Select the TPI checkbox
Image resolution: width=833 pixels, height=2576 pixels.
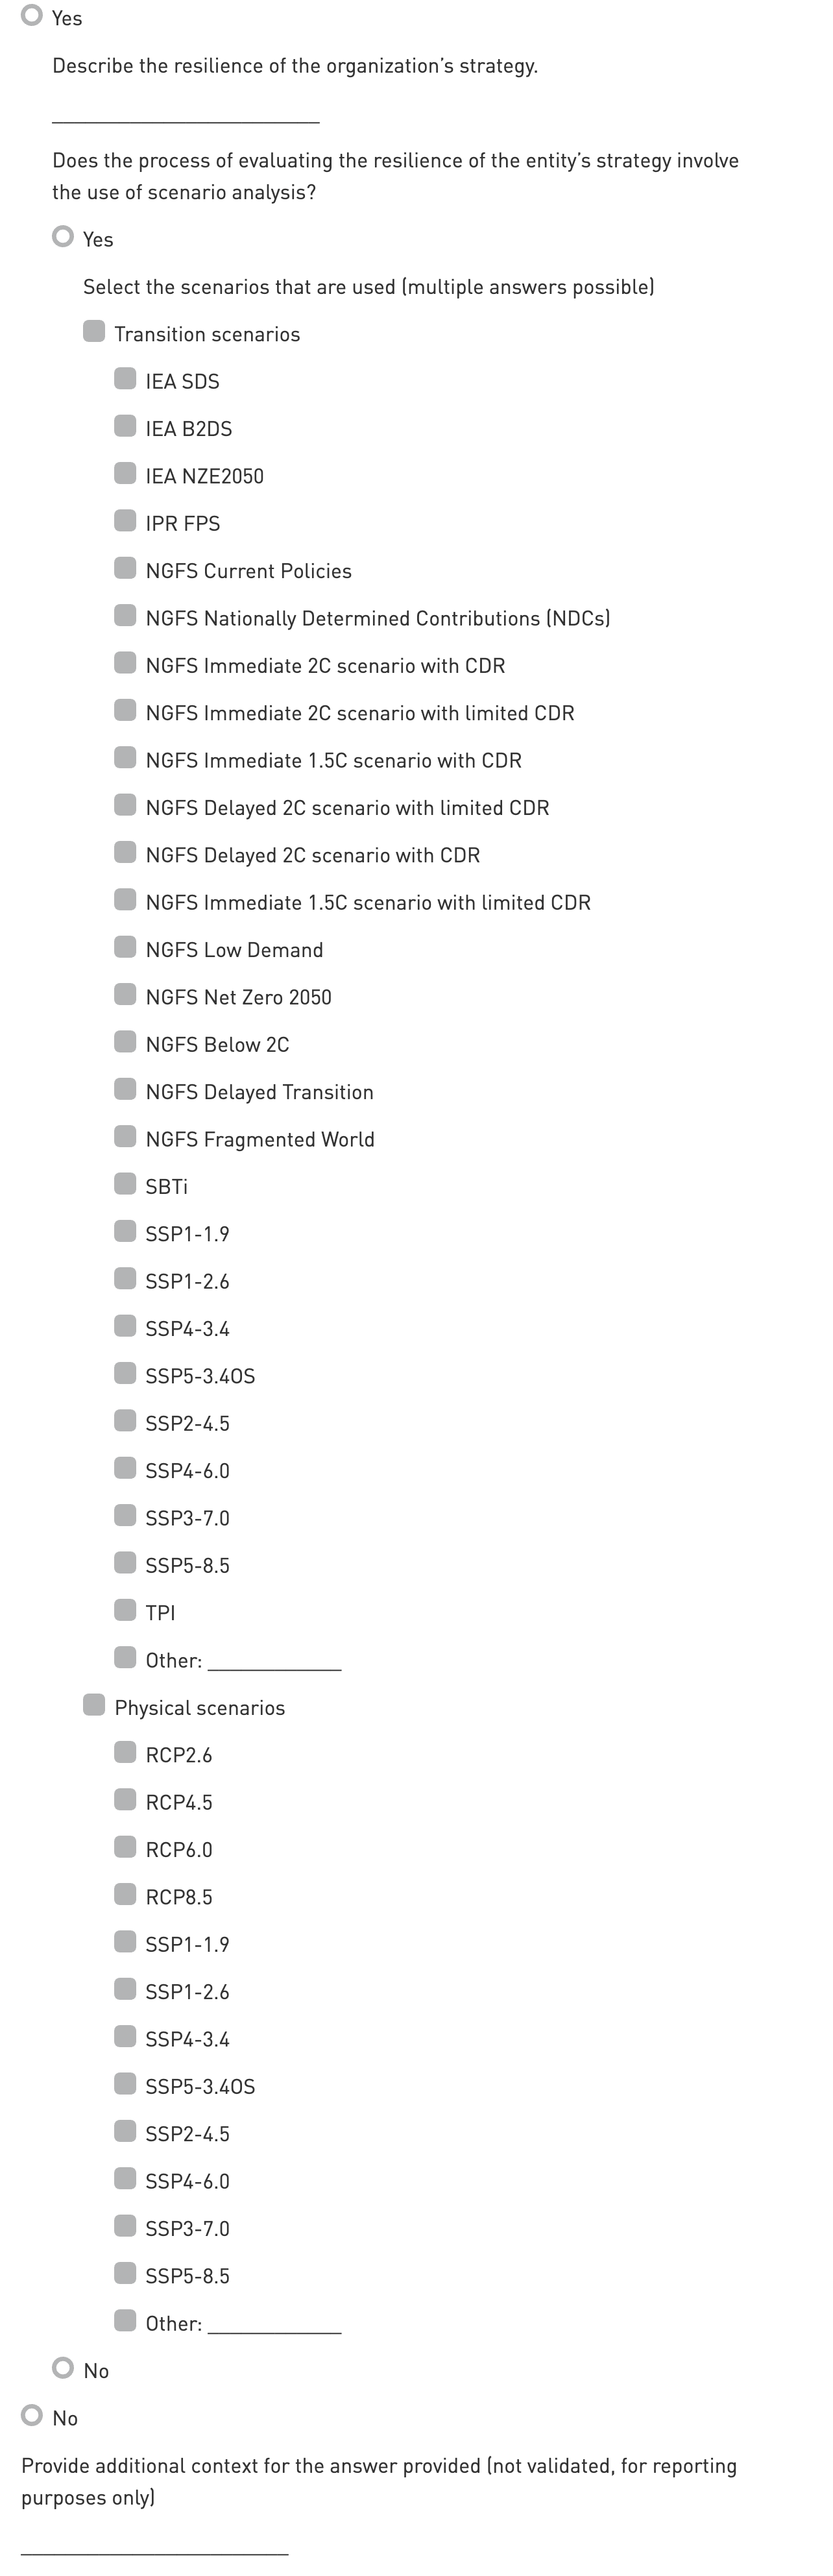pos(125,1610)
